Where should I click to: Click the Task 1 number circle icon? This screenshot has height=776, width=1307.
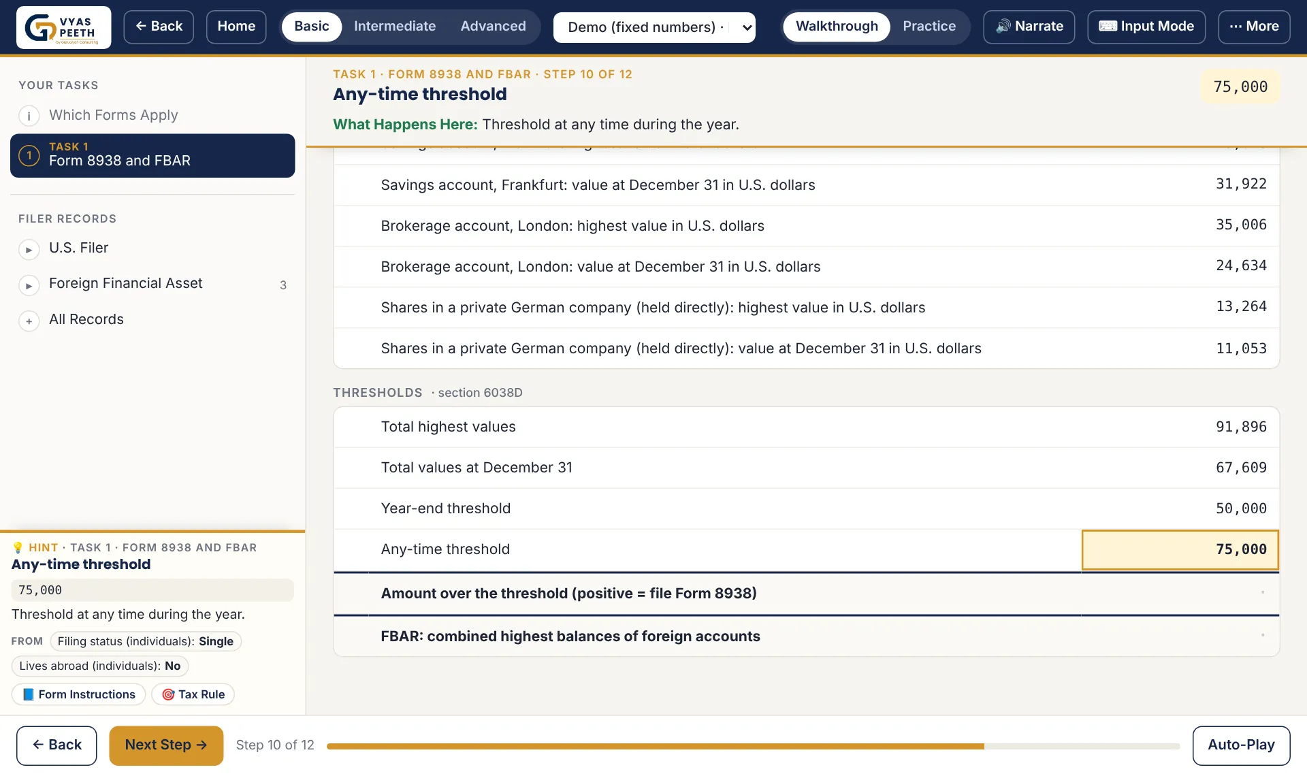[29, 156]
